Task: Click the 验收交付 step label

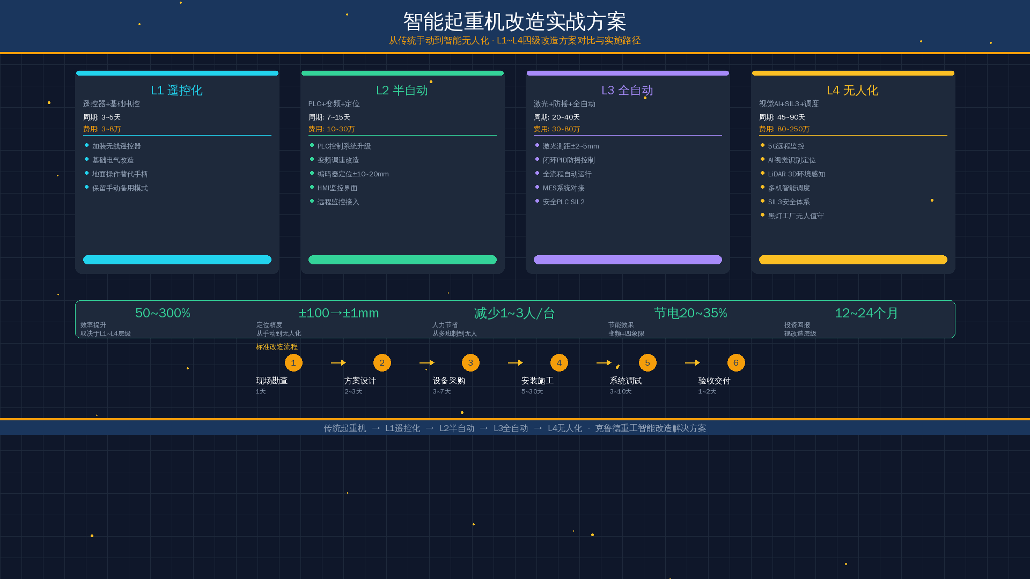Action: 715,381
